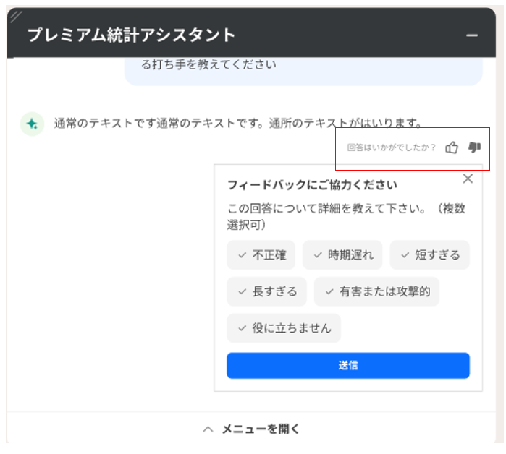This screenshot has height=454, width=506.
Task: Submit feedback with the 送信 button
Action: (348, 365)
